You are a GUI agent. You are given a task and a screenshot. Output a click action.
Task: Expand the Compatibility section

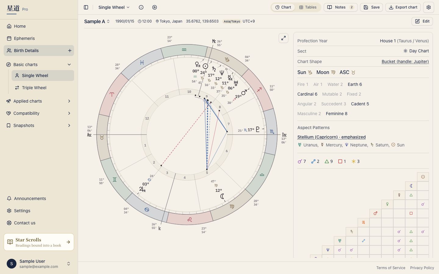click(39, 113)
